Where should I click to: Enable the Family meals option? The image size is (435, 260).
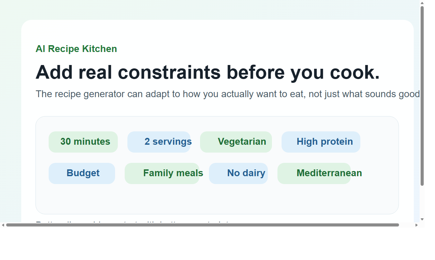[x=162, y=173]
